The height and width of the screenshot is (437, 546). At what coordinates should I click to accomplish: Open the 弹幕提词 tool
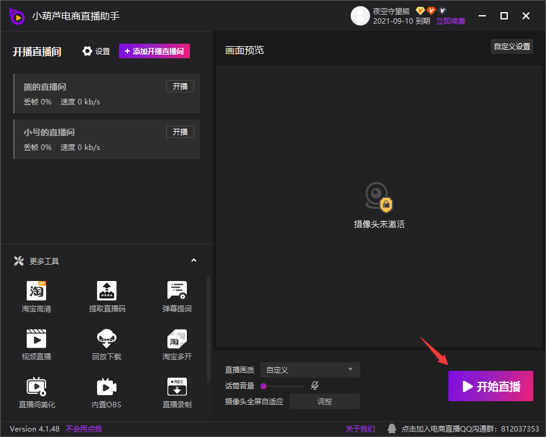click(x=177, y=291)
